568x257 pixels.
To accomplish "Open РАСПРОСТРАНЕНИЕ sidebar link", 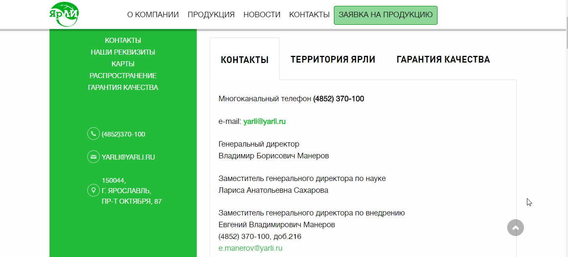I will [x=122, y=76].
